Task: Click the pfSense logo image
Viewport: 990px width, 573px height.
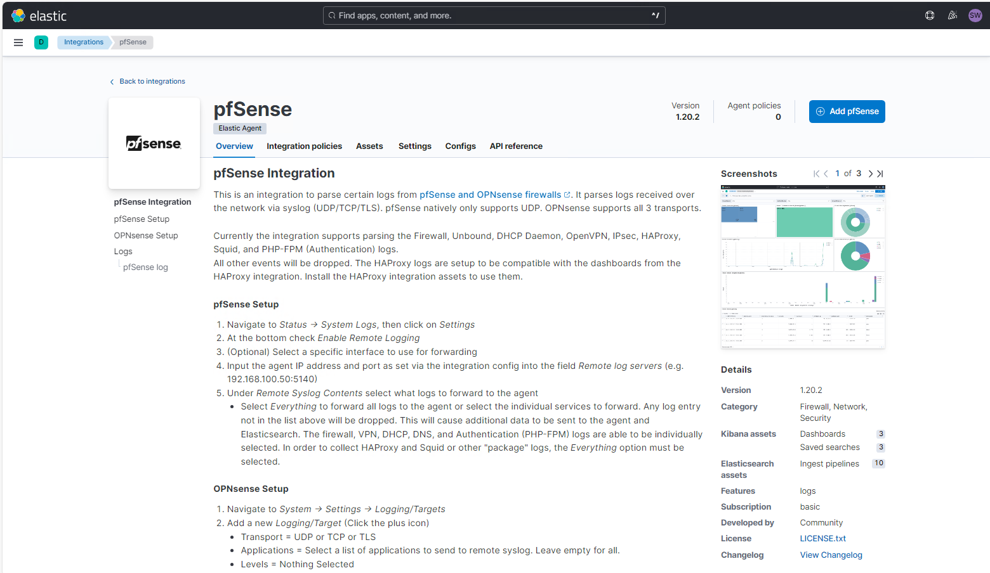Action: tap(154, 143)
